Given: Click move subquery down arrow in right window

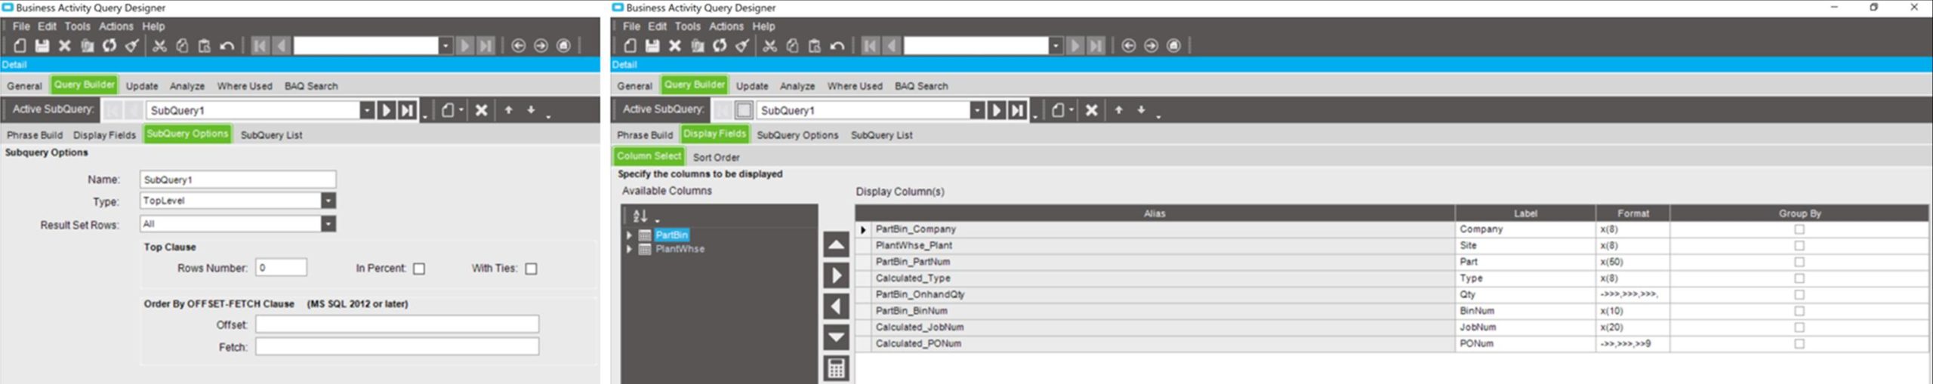Looking at the screenshot, I should pyautogui.click(x=1142, y=110).
